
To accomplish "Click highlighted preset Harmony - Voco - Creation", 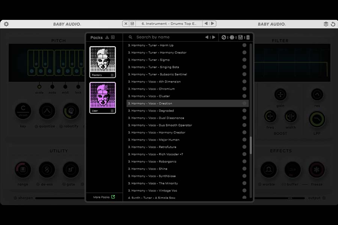I will 187,103.
